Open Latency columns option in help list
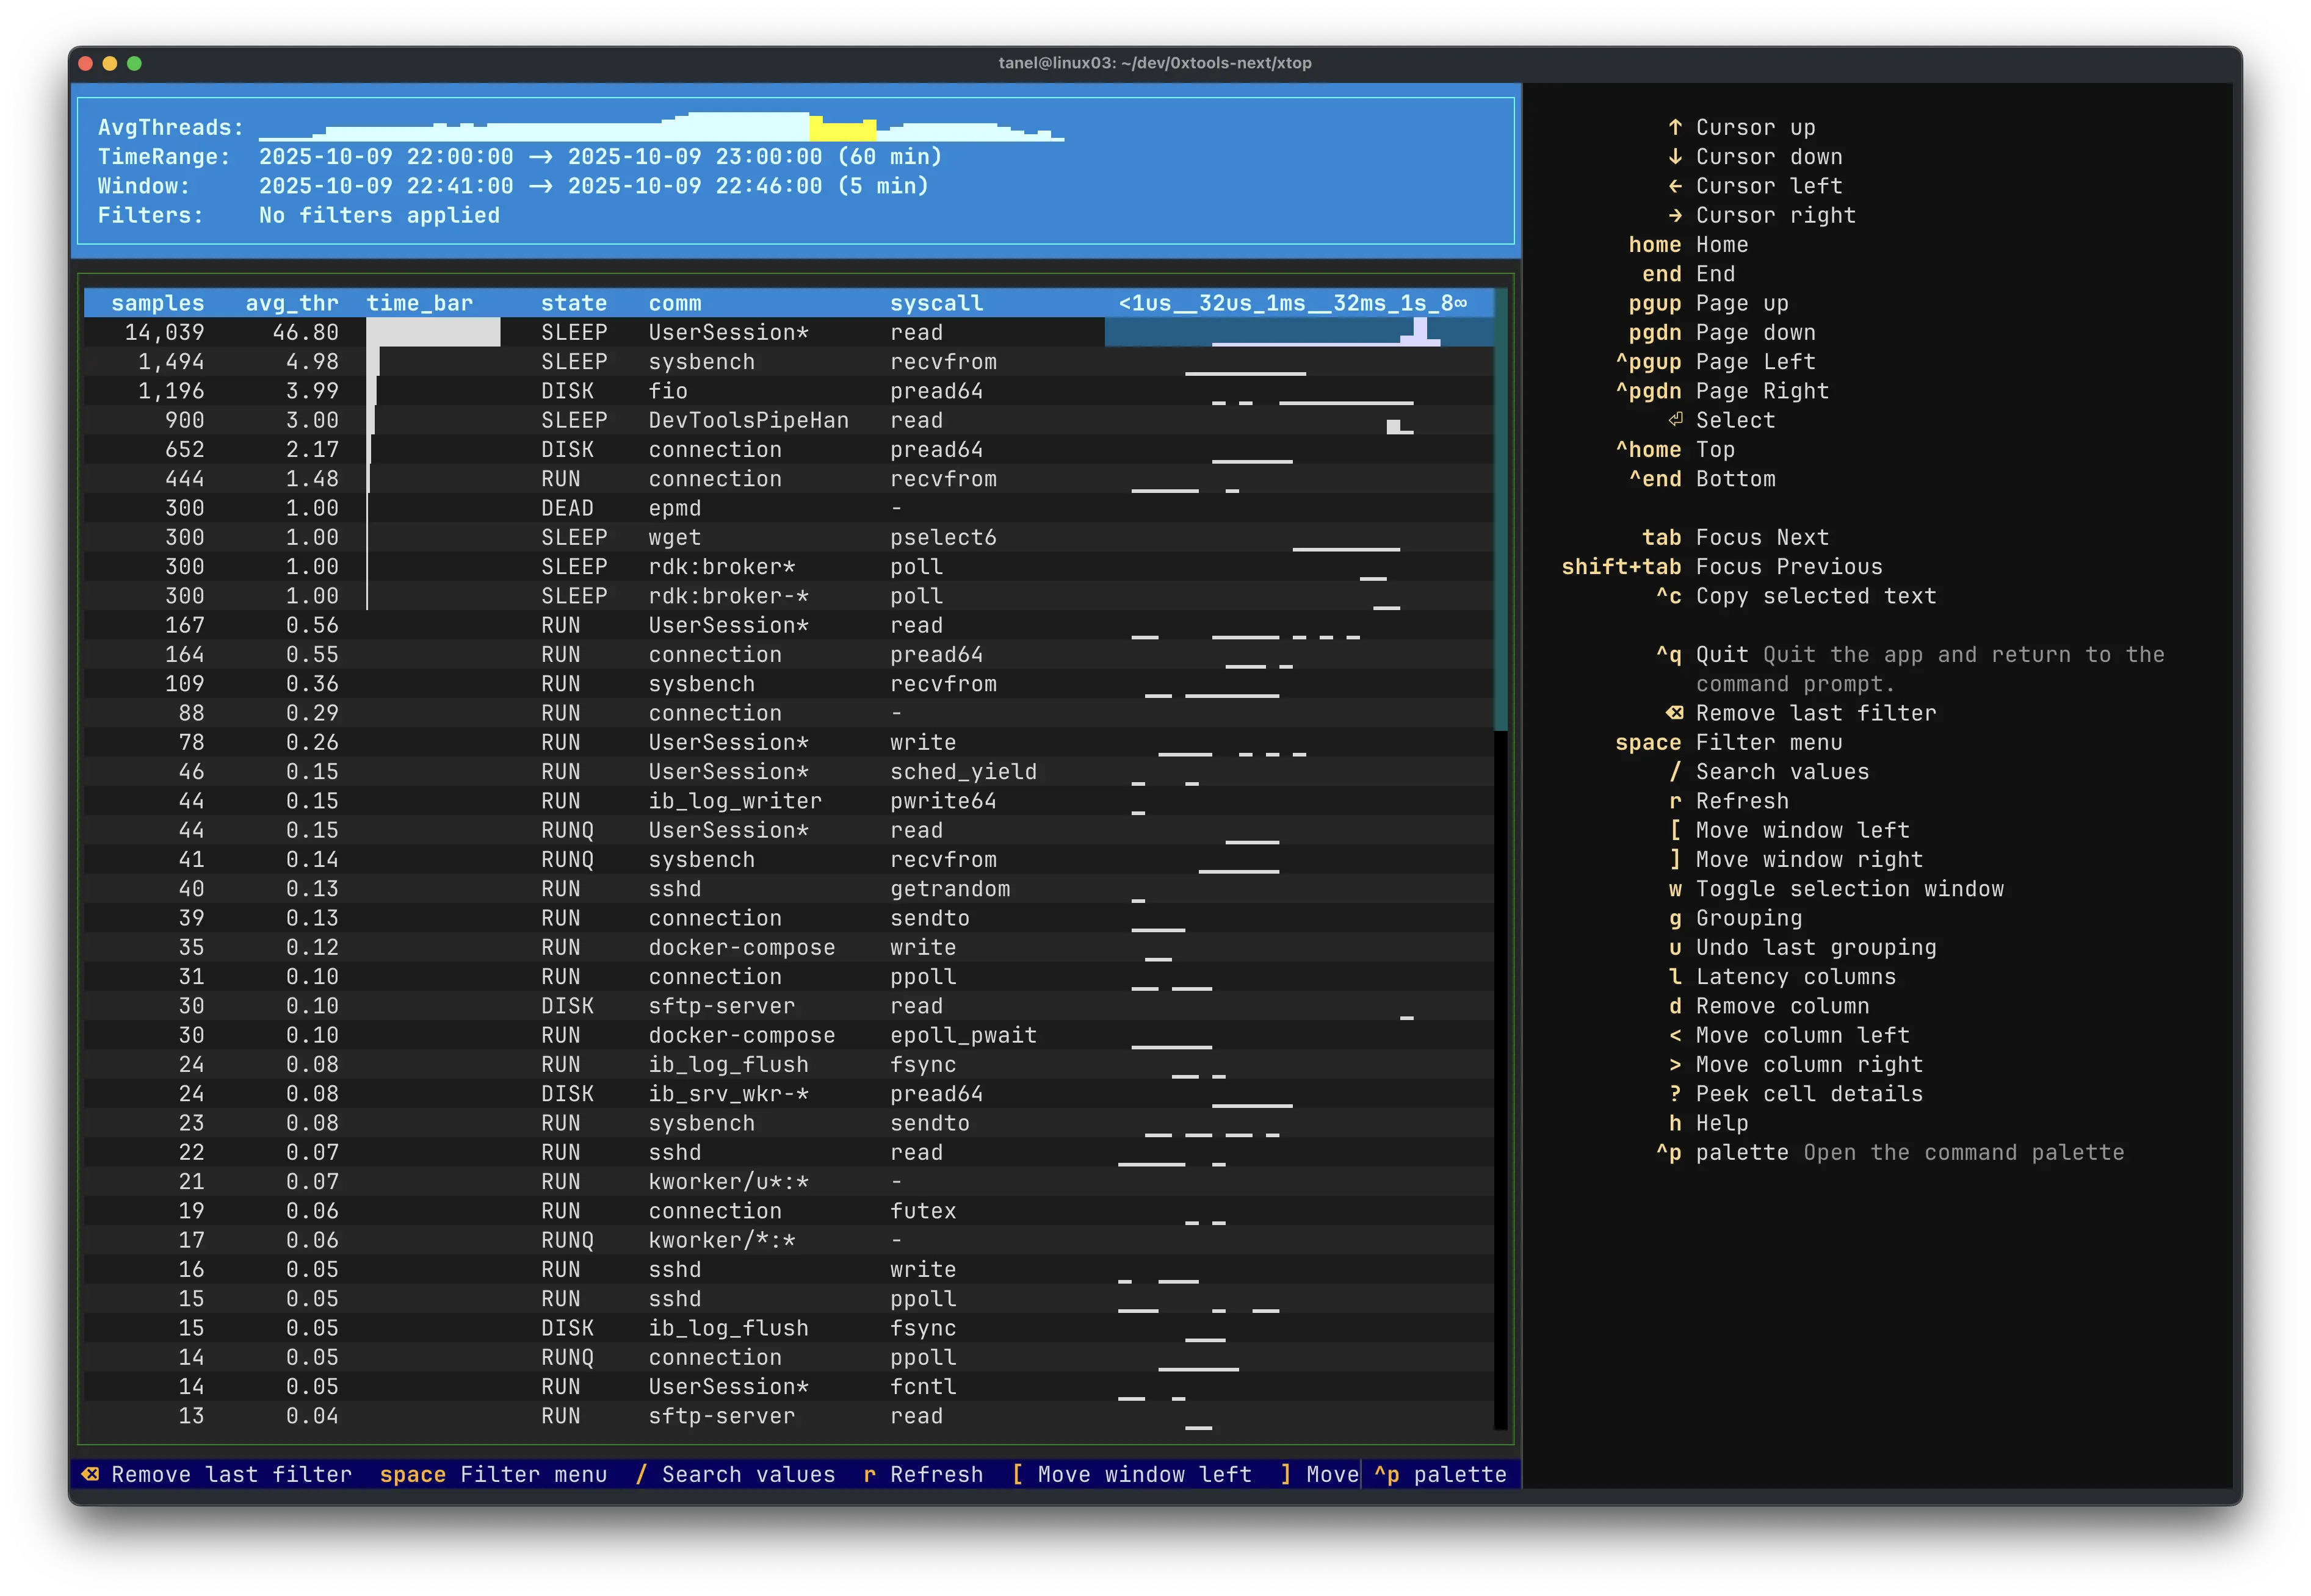The width and height of the screenshot is (2311, 1596). coord(1795,977)
